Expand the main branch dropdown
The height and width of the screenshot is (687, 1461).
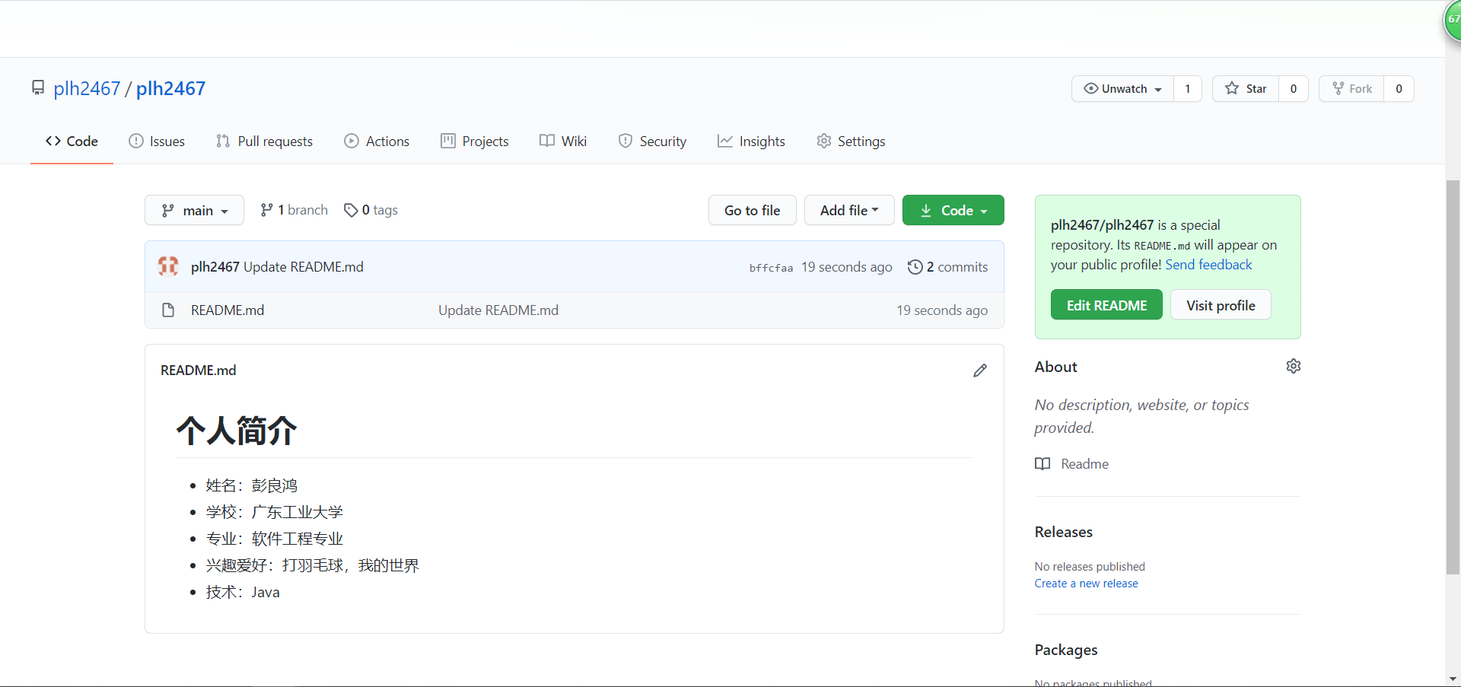coord(194,210)
